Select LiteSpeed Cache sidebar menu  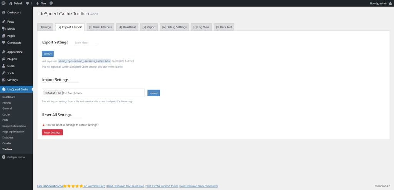[16, 89]
